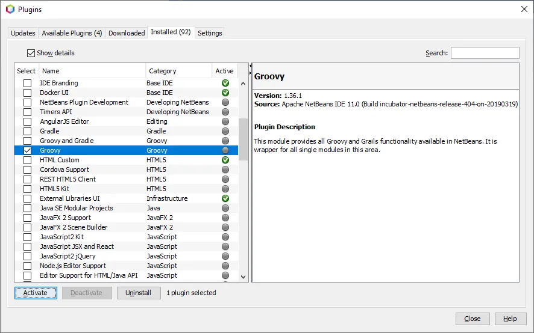Select the Node.js Editor Support checkbox
Image resolution: width=534 pixels, height=333 pixels.
click(27, 266)
